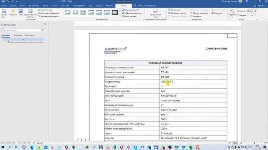Open the notification center icon

click(265, 147)
